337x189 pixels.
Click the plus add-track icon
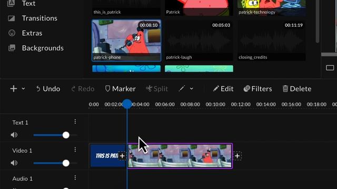click(14, 89)
